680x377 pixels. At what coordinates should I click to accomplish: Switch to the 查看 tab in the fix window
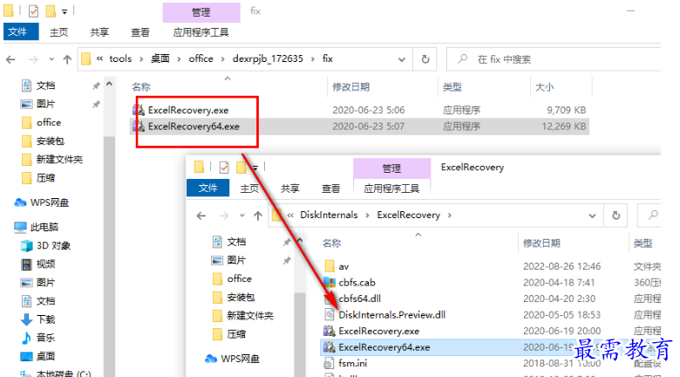click(140, 32)
